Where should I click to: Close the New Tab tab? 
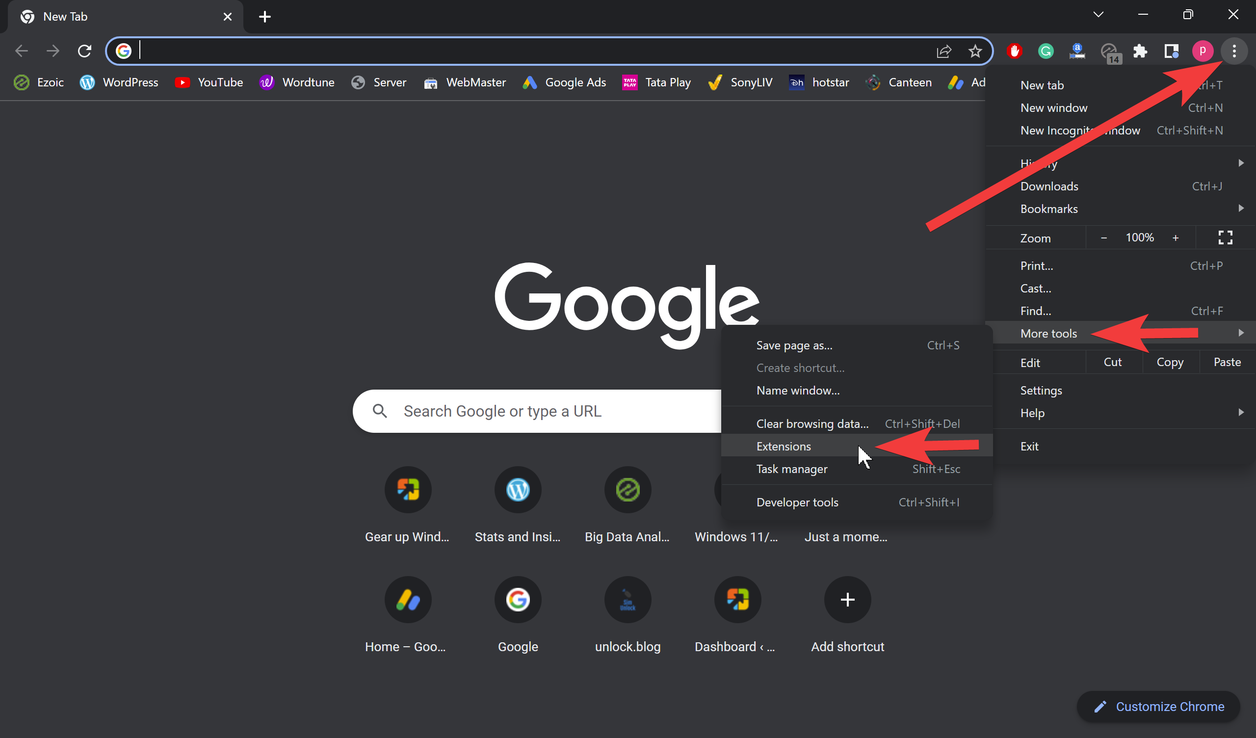tap(227, 17)
